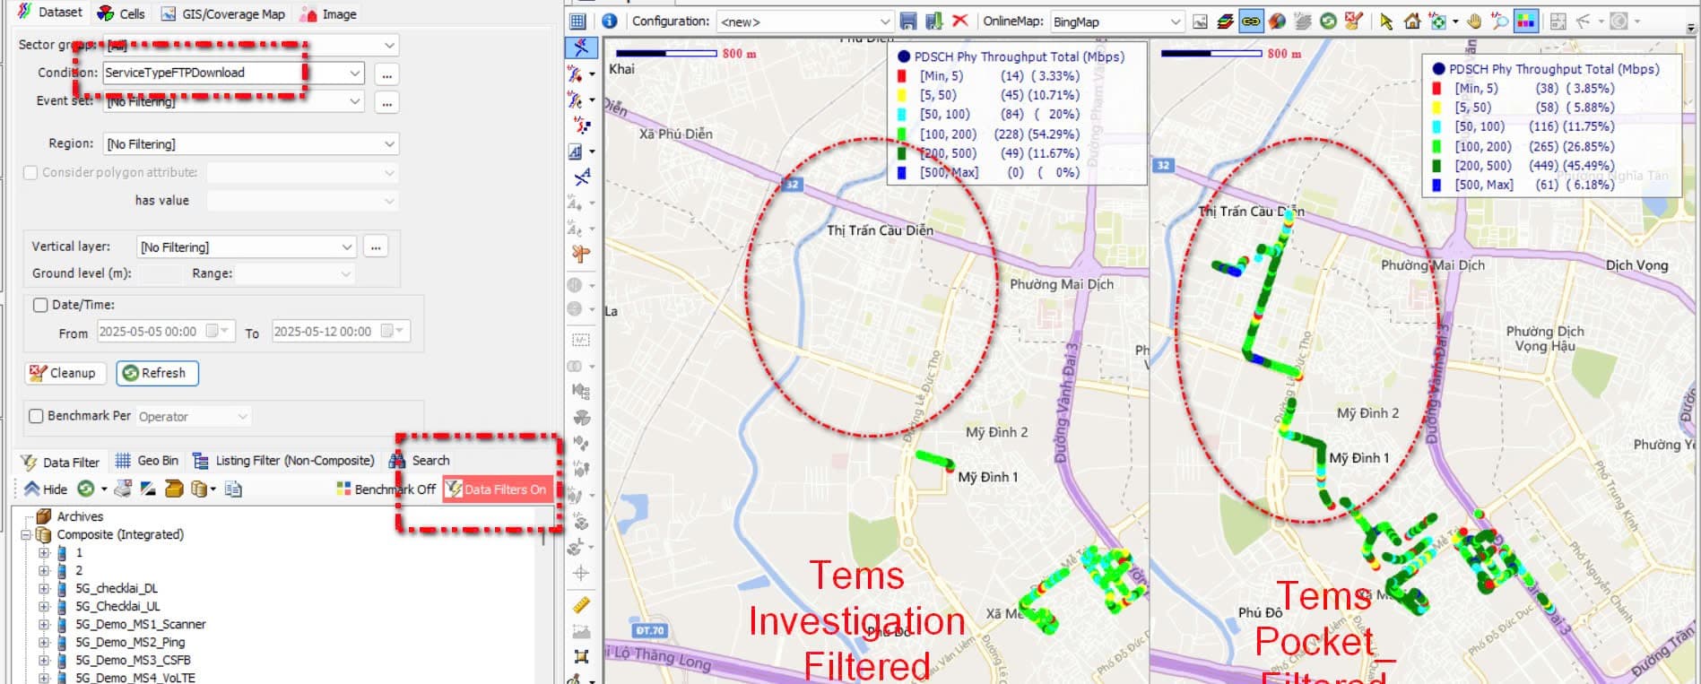Open Listing Filter (Non-Composite) tab
Viewport: 1701px width, 684px height.
283,461
